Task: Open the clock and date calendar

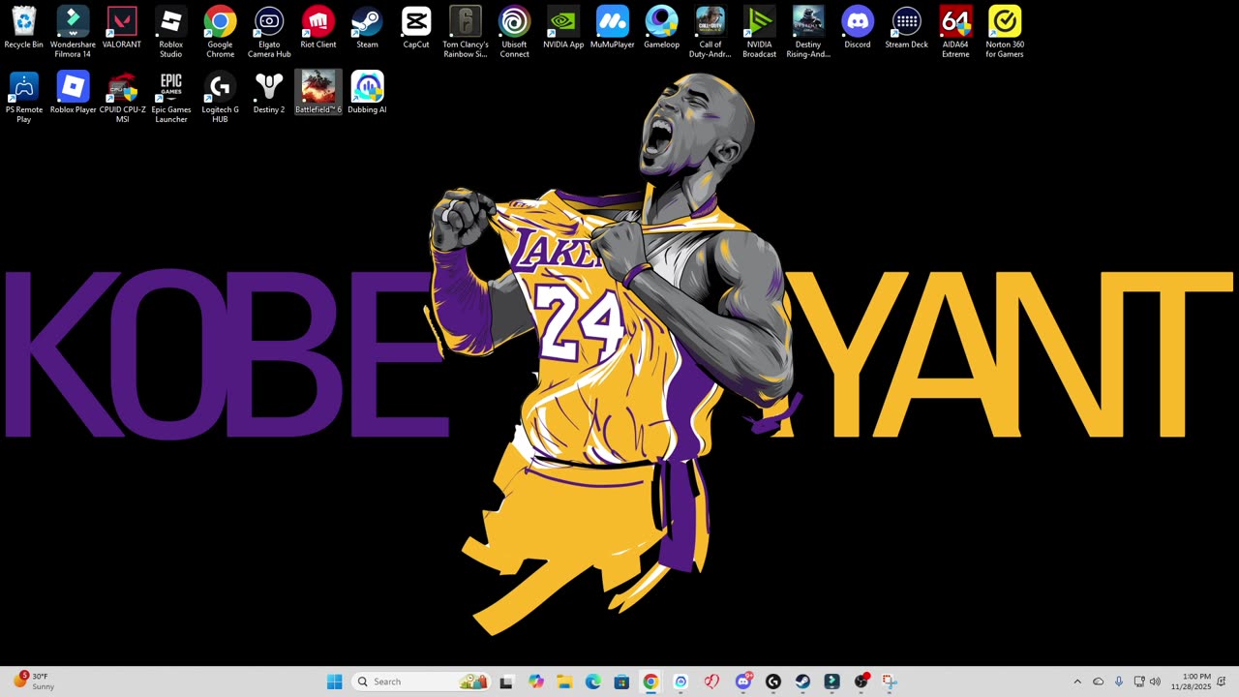Action: 1191,682
